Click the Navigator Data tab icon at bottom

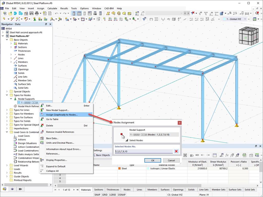pos(4,189)
